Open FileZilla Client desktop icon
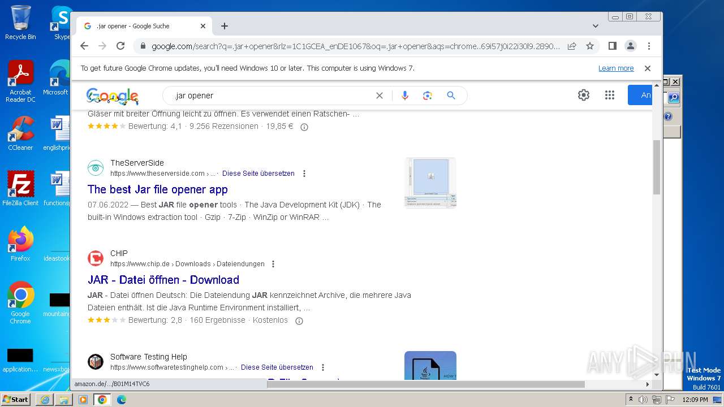The width and height of the screenshot is (724, 407). coord(20,188)
